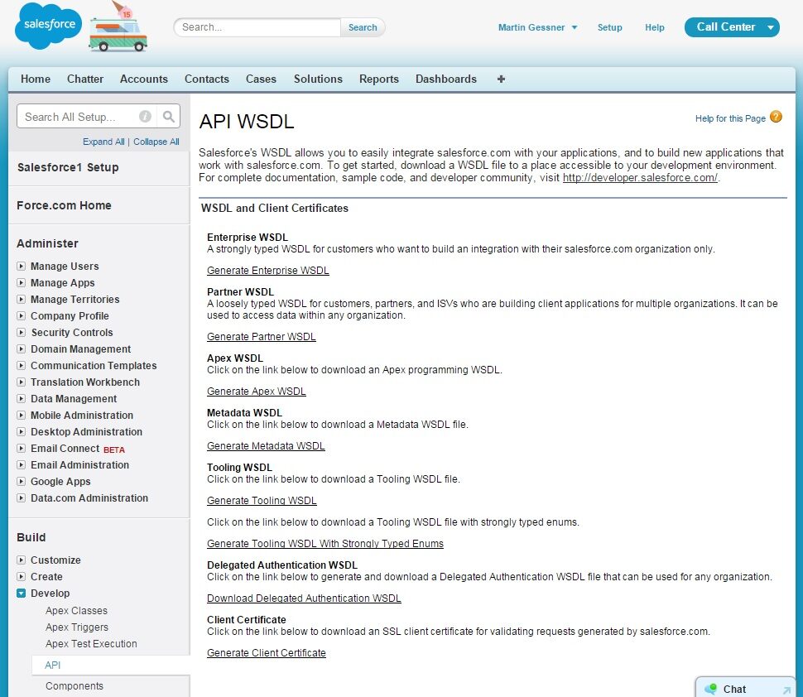
Task: Click the Salesforce cloud logo
Action: pyautogui.click(x=48, y=26)
